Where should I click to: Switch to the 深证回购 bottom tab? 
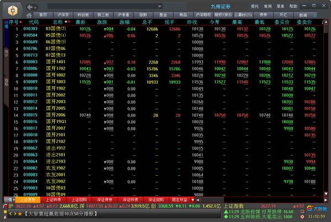pyautogui.click(x=156, y=199)
